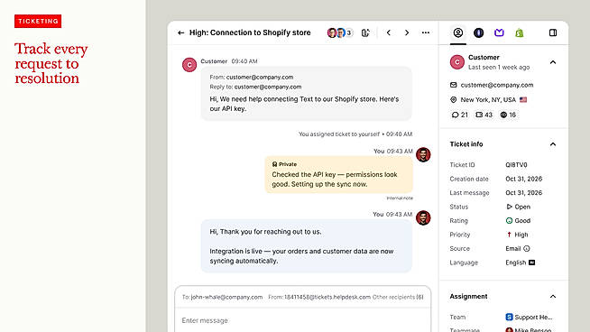Click your avatar next to the reply message
This screenshot has height=332, width=590.
[423, 218]
